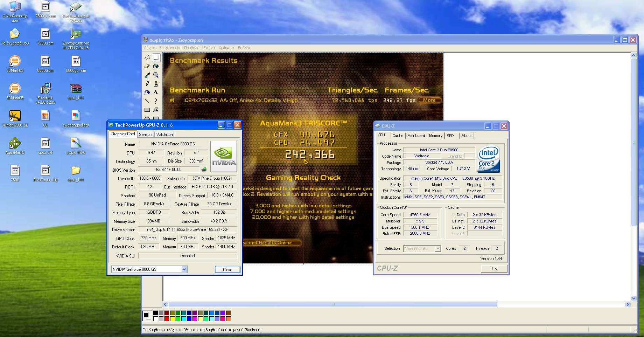Open the GPU selection dropdown in GPU-Z
The height and width of the screenshot is (337, 644).
pyautogui.click(x=184, y=269)
